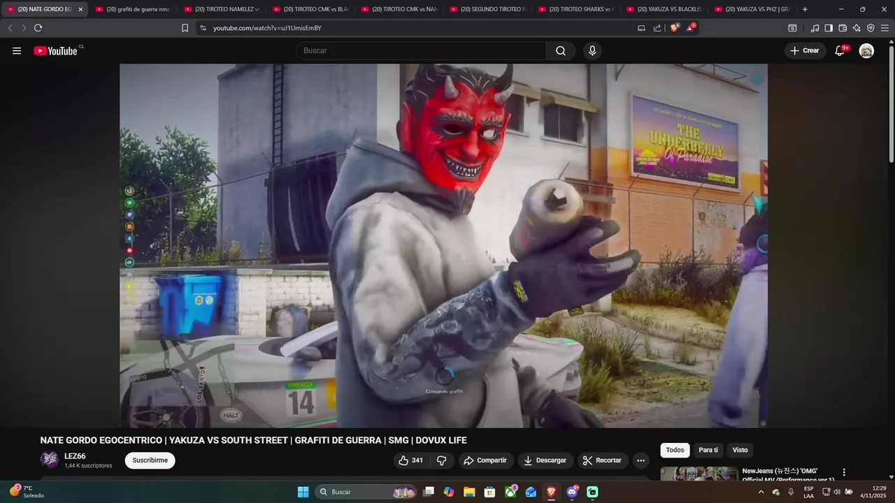Viewport: 895px width, 503px height.
Task: Open Windows Start menu
Action: tap(303, 492)
